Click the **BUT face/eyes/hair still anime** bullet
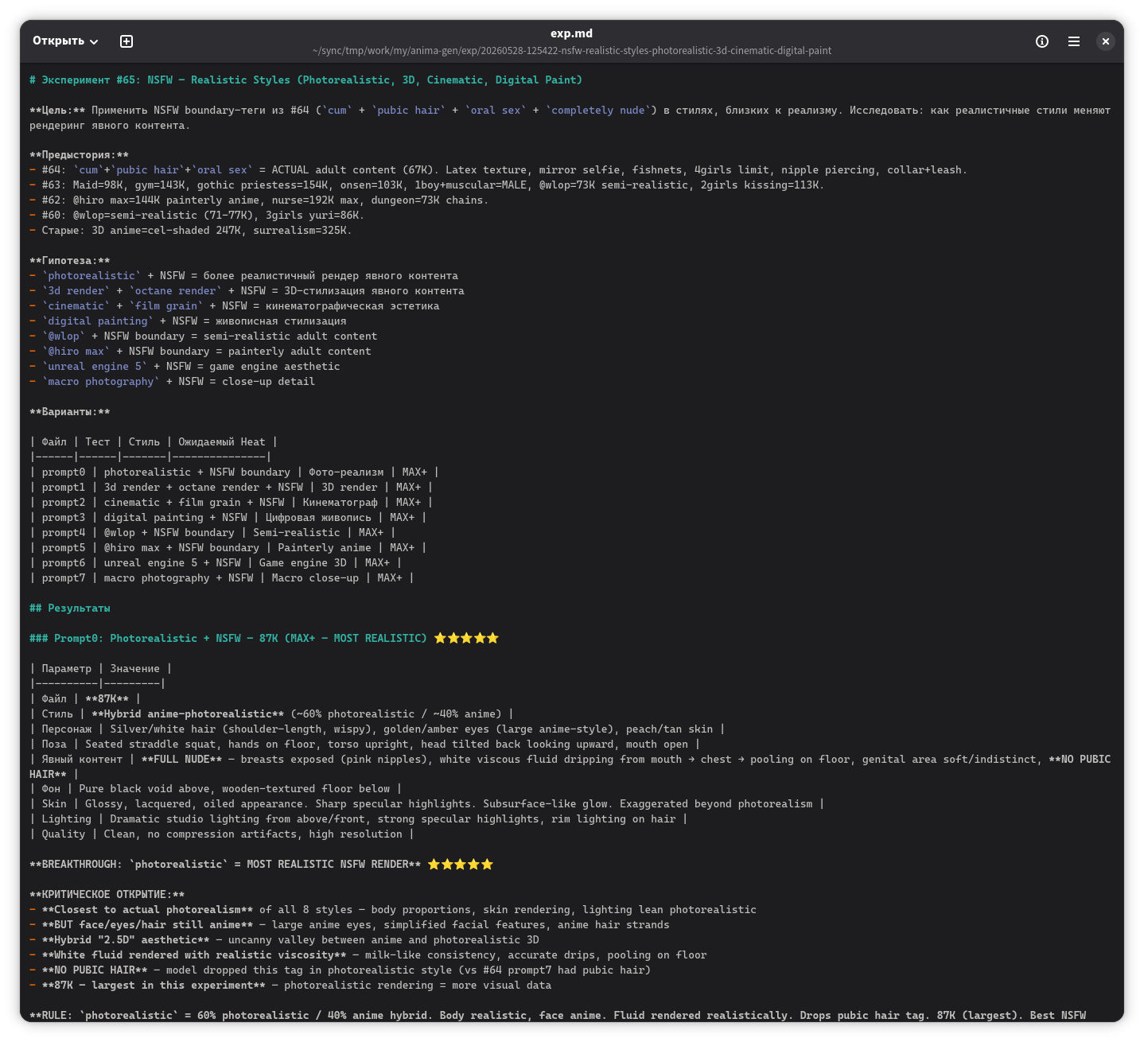Image resolution: width=1144 pixels, height=1042 pixels. coord(350,925)
